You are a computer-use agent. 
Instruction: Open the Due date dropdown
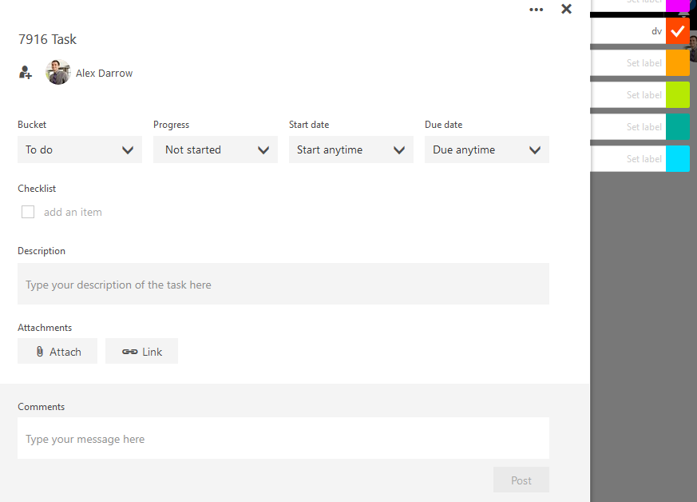487,149
